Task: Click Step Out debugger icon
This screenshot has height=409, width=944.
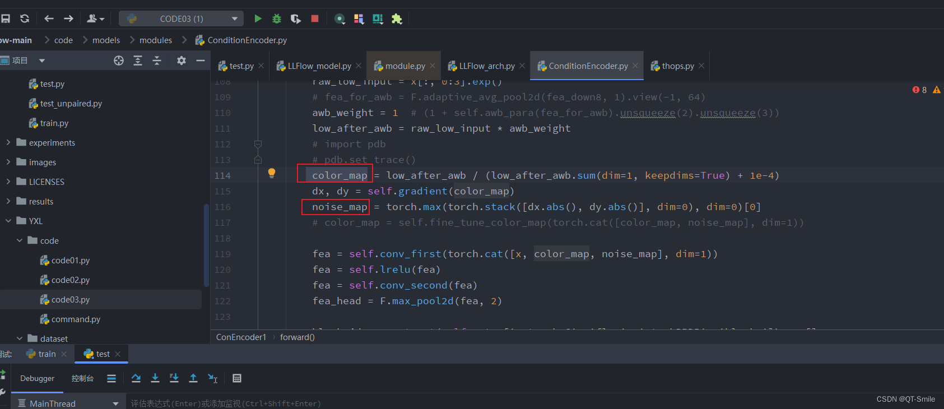Action: coord(193,378)
